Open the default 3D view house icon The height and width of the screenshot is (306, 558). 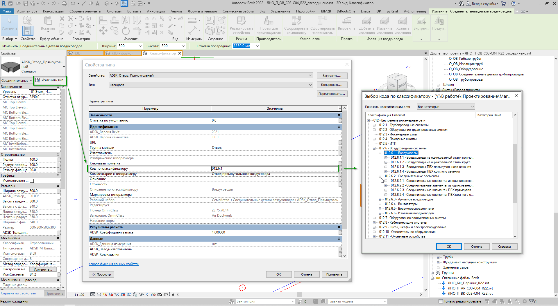[106, 3]
